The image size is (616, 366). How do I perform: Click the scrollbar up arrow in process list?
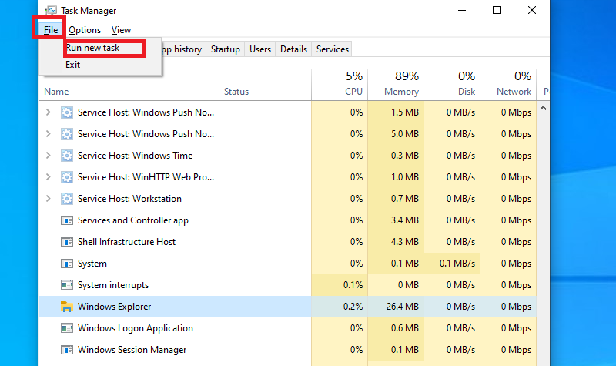click(543, 109)
